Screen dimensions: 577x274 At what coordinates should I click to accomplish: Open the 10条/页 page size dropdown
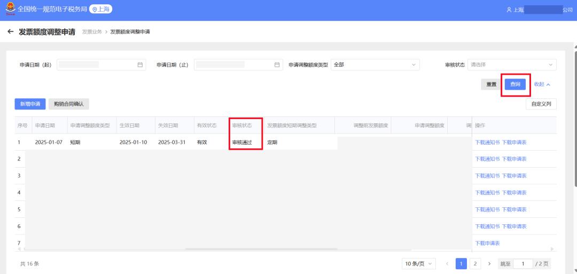point(419,264)
